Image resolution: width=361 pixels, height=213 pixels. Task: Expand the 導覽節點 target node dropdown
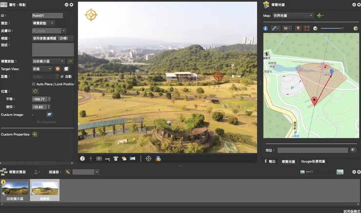pyautogui.click(x=49, y=62)
